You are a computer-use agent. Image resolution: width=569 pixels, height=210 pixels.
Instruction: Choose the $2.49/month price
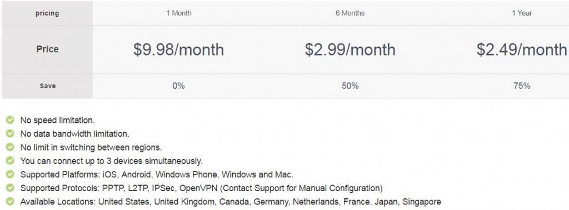pos(522,49)
